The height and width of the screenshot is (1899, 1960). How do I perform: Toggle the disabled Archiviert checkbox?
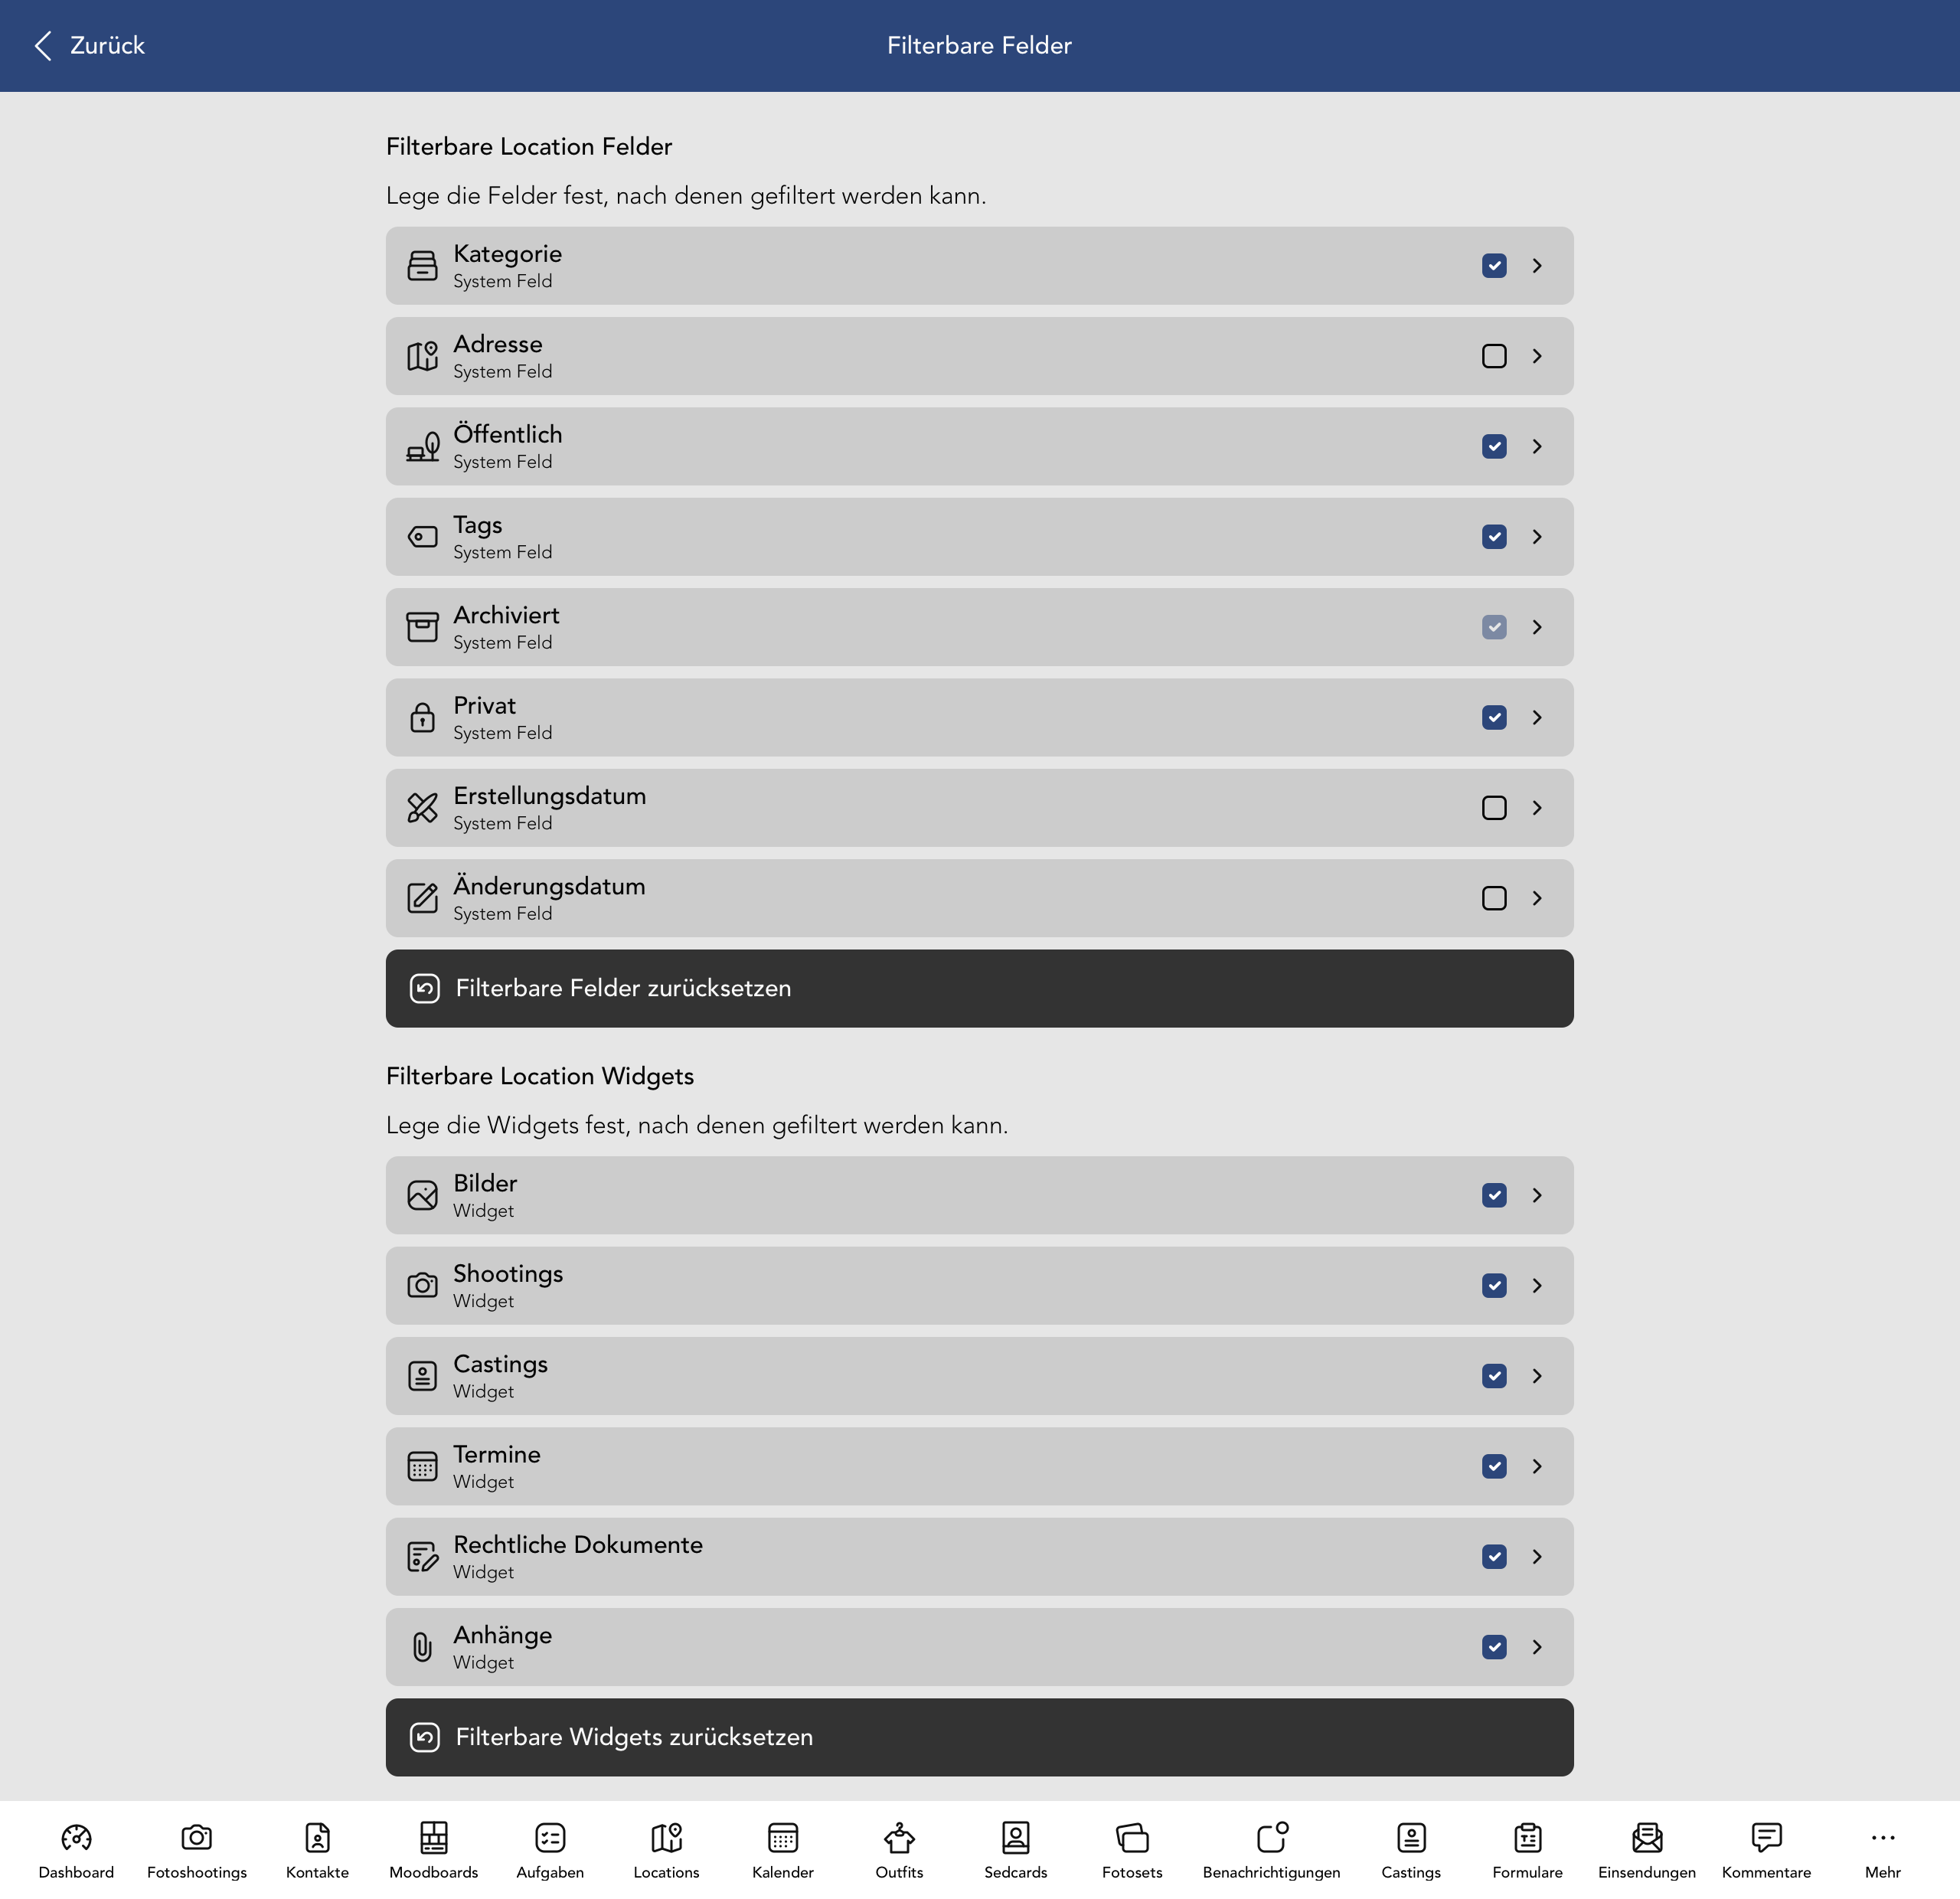[x=1494, y=627]
